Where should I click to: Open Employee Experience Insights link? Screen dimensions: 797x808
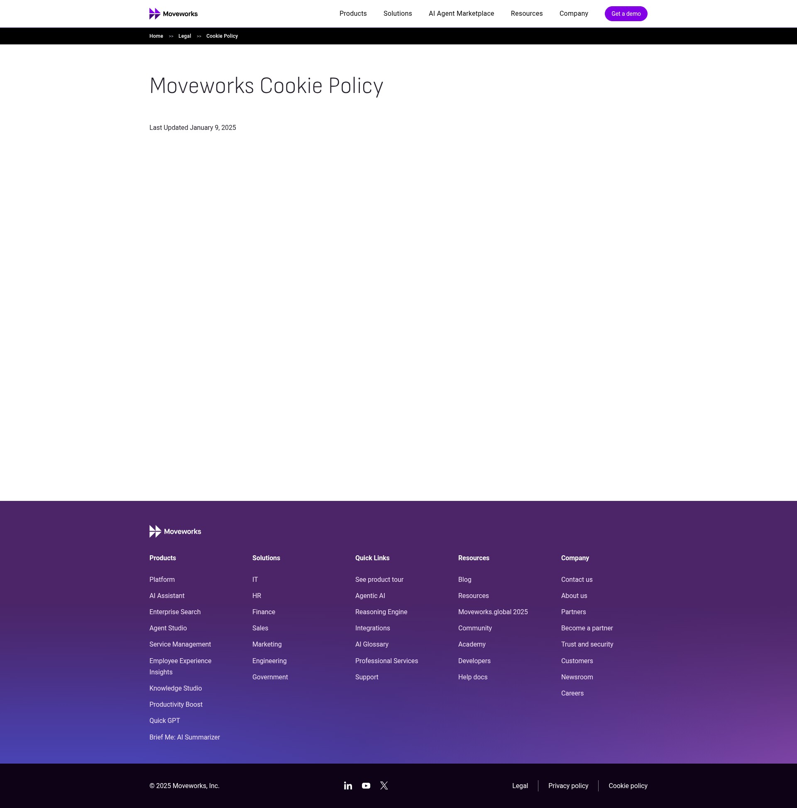click(180, 666)
